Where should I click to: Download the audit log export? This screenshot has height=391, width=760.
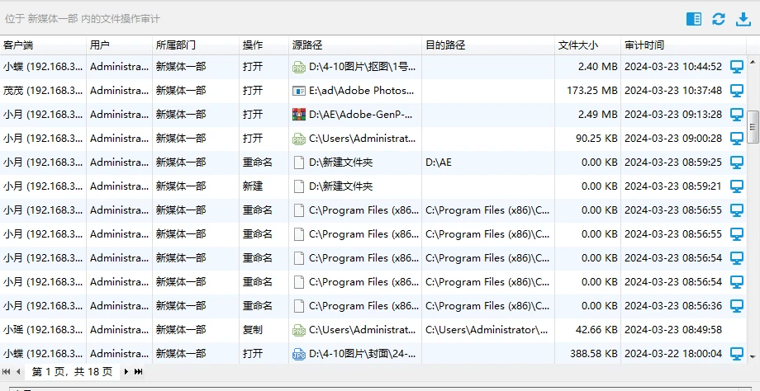[743, 19]
